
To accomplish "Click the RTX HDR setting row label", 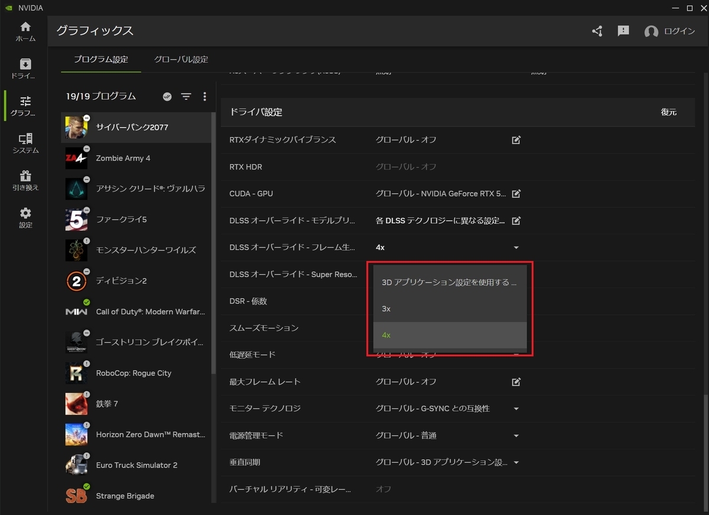I will pyautogui.click(x=246, y=167).
